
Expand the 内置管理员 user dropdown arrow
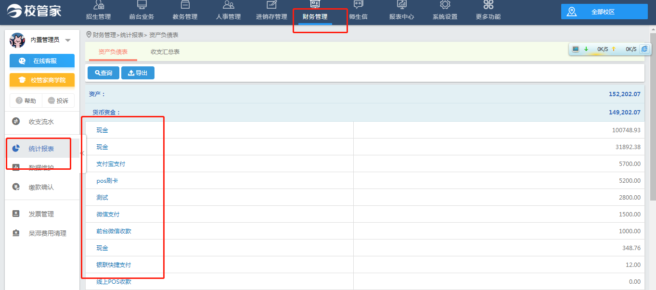point(68,40)
